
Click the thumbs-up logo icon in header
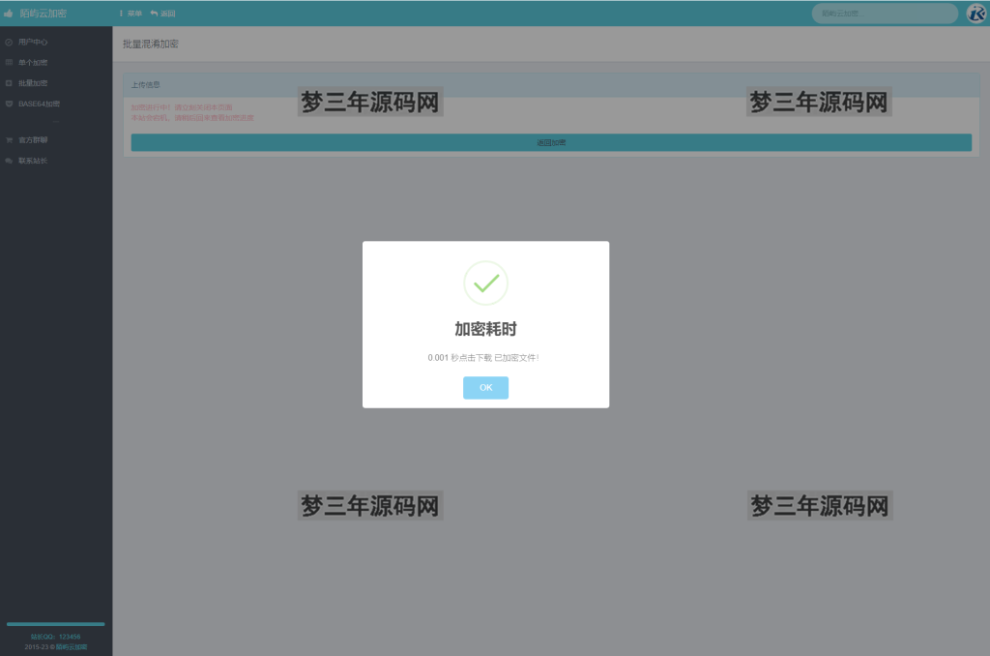click(x=9, y=14)
